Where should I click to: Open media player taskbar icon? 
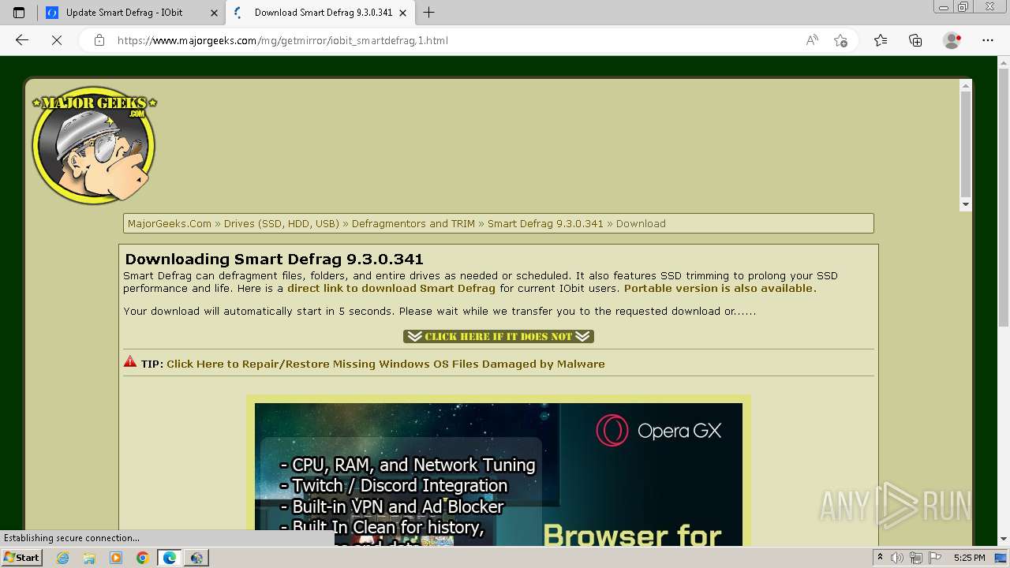(116, 558)
